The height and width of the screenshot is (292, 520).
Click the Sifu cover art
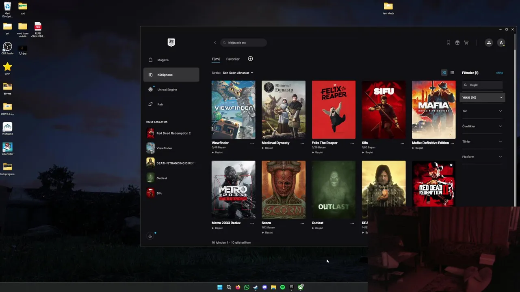383,109
